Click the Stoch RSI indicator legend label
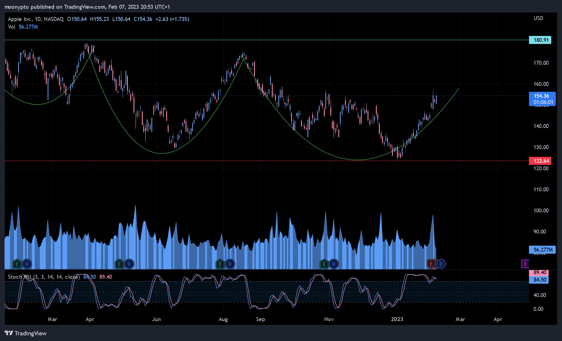Viewport: 562px width, 341px height. [x=44, y=277]
